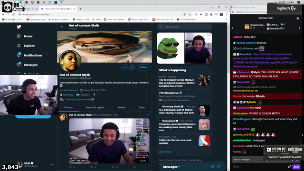Reply to the Out of context Myth tweet
The width and height of the screenshot is (304, 171).
[70, 167]
